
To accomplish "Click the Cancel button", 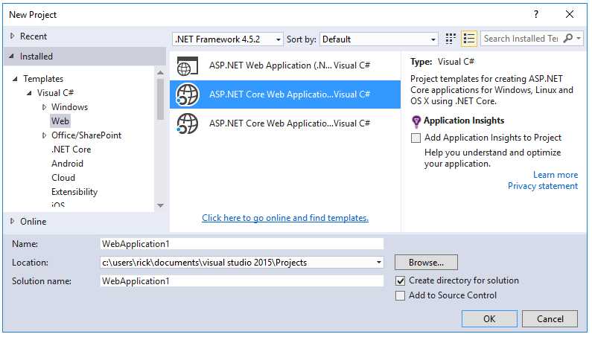I will coord(550,319).
